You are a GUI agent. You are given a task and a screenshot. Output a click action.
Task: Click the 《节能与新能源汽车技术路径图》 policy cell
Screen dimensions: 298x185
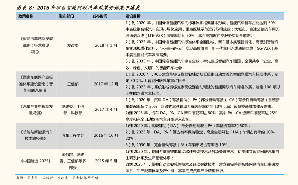click(36, 135)
